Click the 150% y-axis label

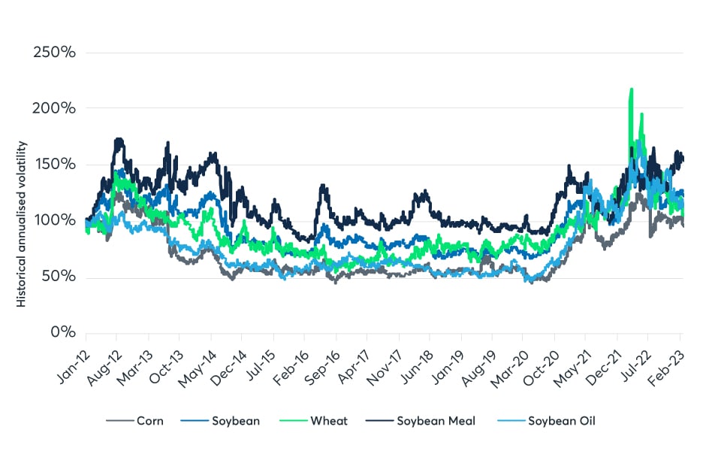55,165
